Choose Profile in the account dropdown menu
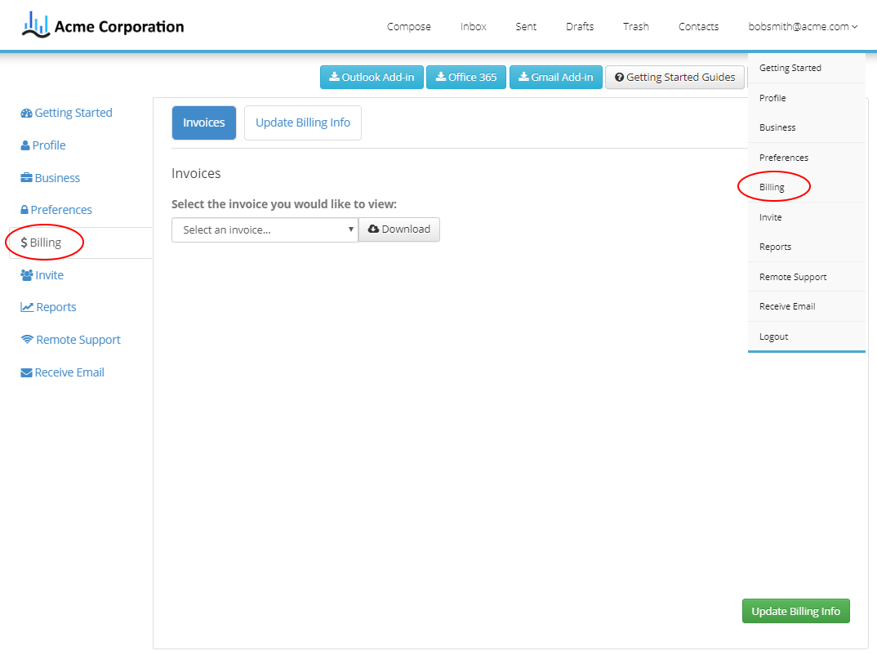 [807, 98]
